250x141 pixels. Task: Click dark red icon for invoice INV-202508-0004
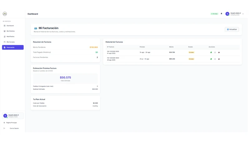click(x=219, y=59)
